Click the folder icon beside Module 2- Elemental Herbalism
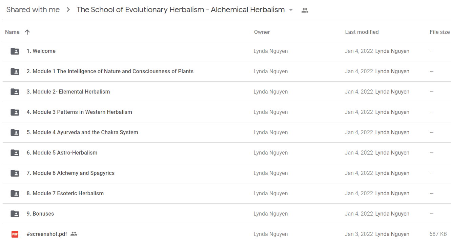 pyautogui.click(x=15, y=92)
